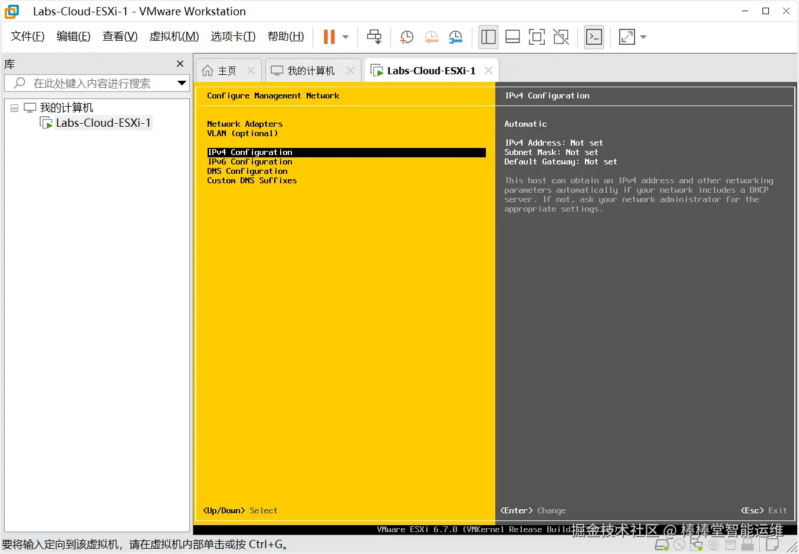Click the Default Gateway: Not set line
Viewport: 799px width, 554px height.
[x=560, y=161]
